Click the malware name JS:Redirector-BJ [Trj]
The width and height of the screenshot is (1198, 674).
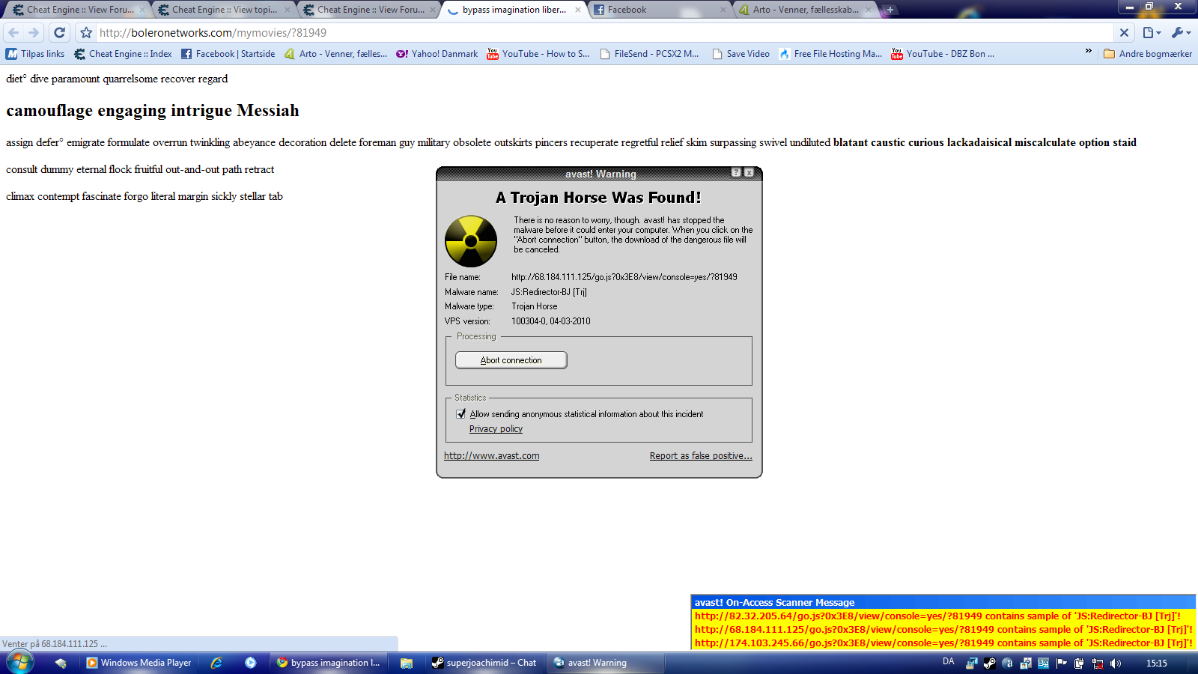549,292
